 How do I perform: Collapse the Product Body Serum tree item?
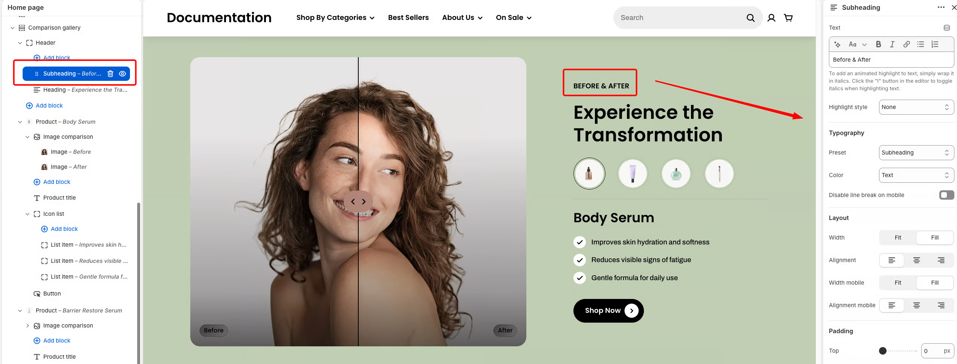point(20,122)
